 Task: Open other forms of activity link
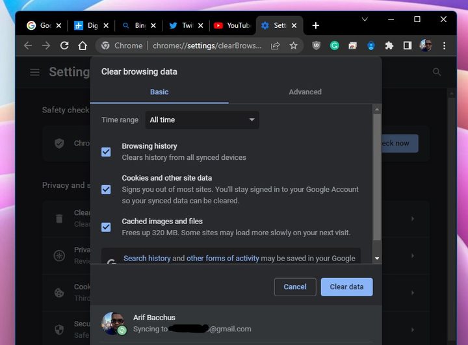click(223, 259)
